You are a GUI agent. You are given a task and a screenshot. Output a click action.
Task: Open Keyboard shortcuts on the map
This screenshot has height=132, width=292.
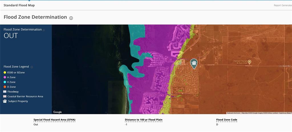233,113
